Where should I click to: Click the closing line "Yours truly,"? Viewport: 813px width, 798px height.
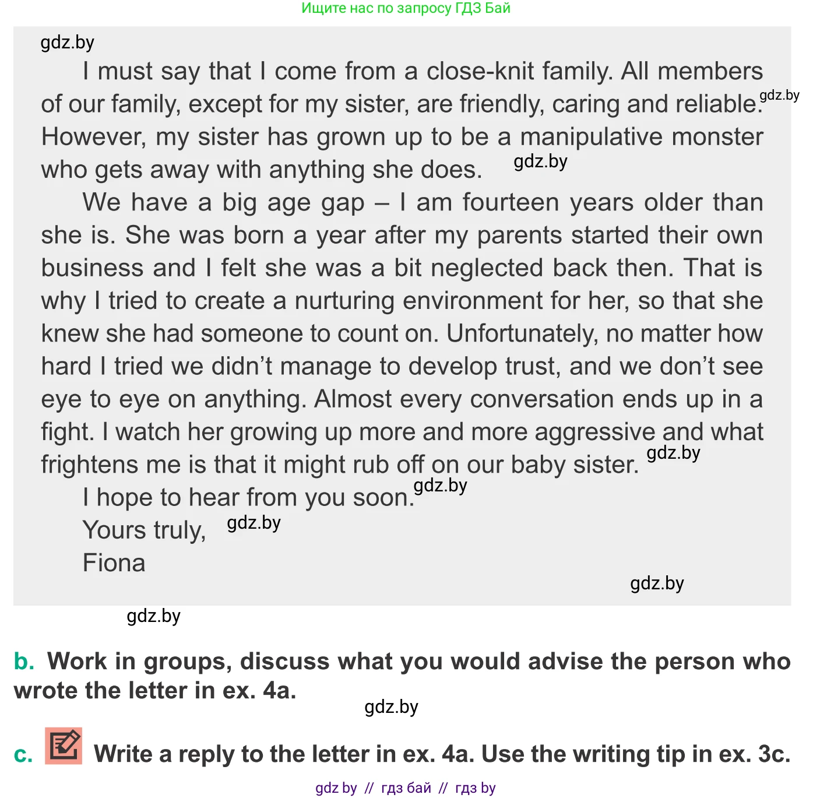[145, 530]
